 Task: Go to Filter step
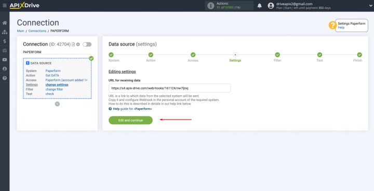point(277,55)
